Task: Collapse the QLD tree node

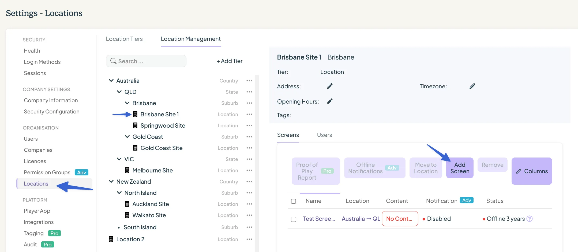Action: pyautogui.click(x=119, y=92)
